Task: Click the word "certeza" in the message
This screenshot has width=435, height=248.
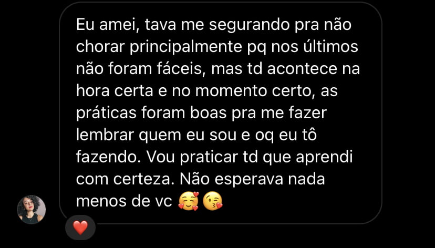Action: 145,179
